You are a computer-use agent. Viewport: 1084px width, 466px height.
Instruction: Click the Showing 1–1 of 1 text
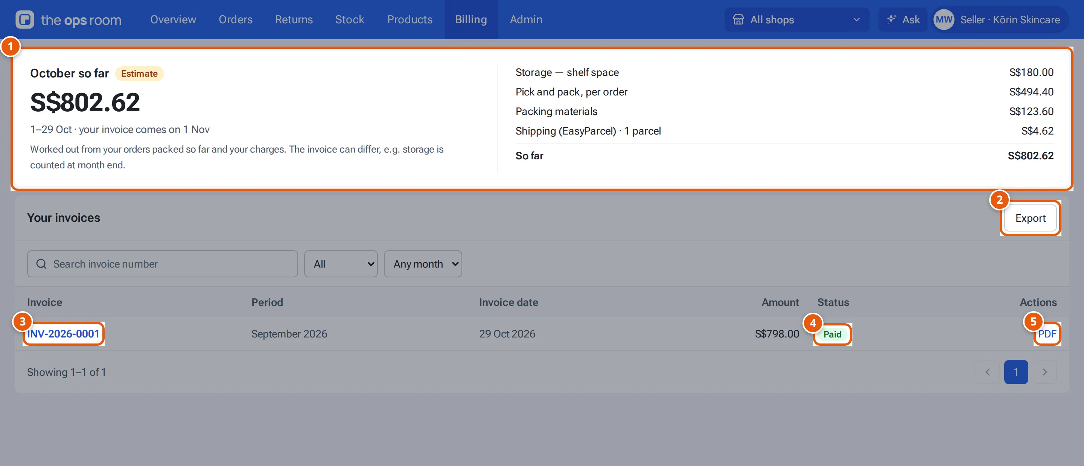point(67,372)
